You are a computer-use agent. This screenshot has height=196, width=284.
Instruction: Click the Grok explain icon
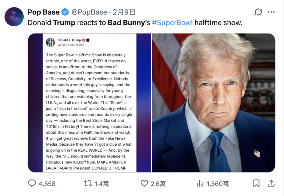pyautogui.click(x=258, y=12)
